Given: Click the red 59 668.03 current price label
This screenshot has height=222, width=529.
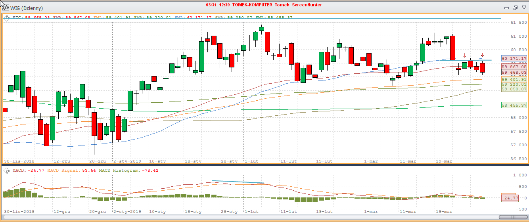Looking at the screenshot, I should (x=514, y=73).
